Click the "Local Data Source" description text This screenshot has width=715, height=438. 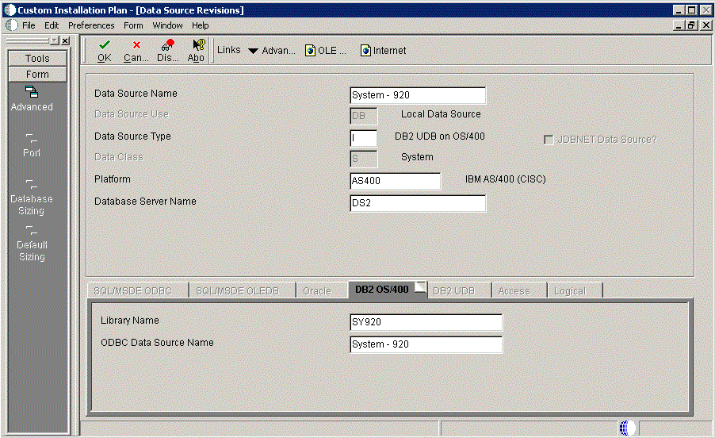coord(441,114)
